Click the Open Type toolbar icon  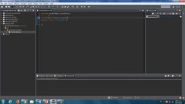(62, 7)
